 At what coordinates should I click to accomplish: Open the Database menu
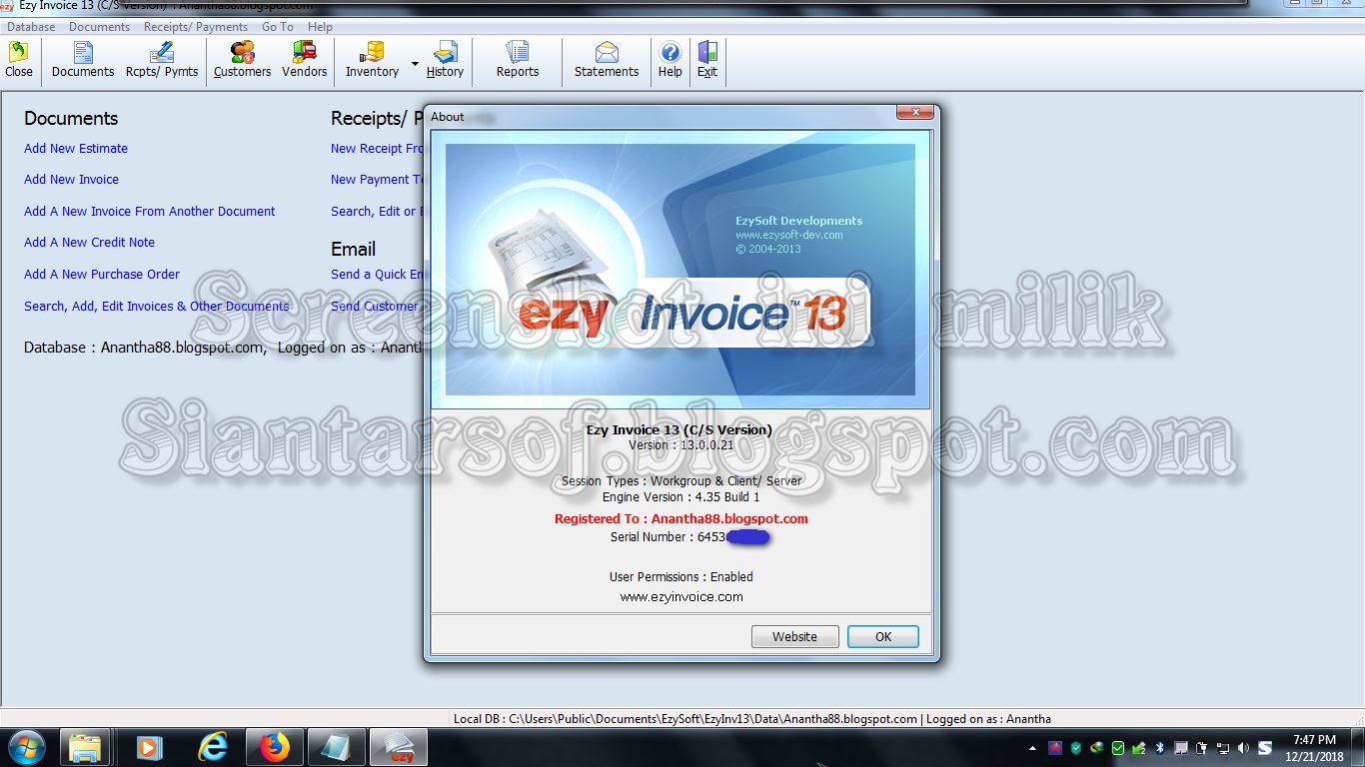(x=31, y=27)
